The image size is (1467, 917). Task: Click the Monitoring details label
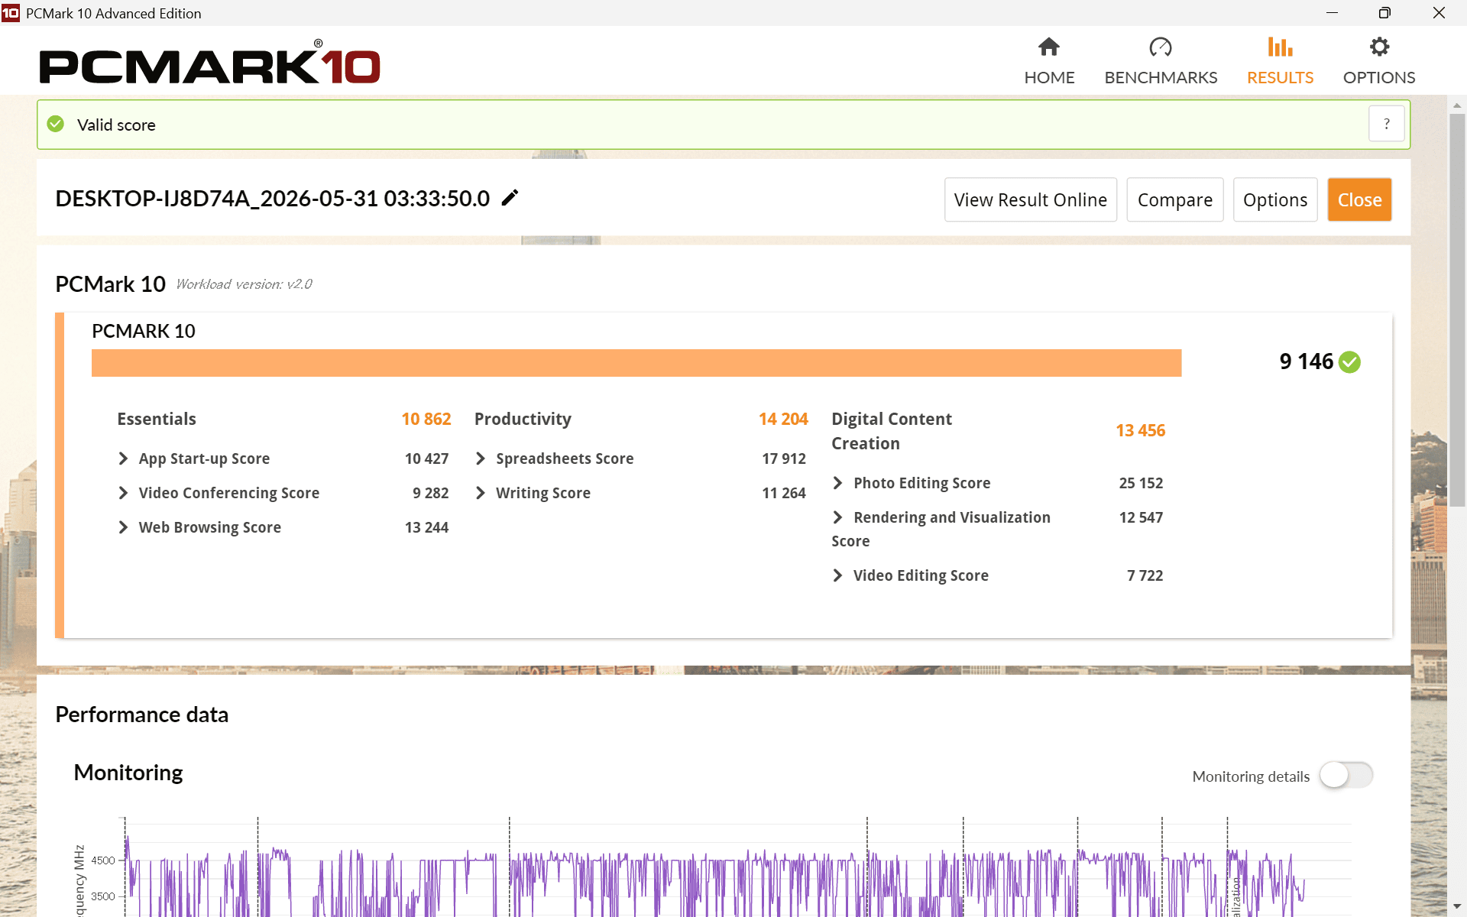[1251, 776]
